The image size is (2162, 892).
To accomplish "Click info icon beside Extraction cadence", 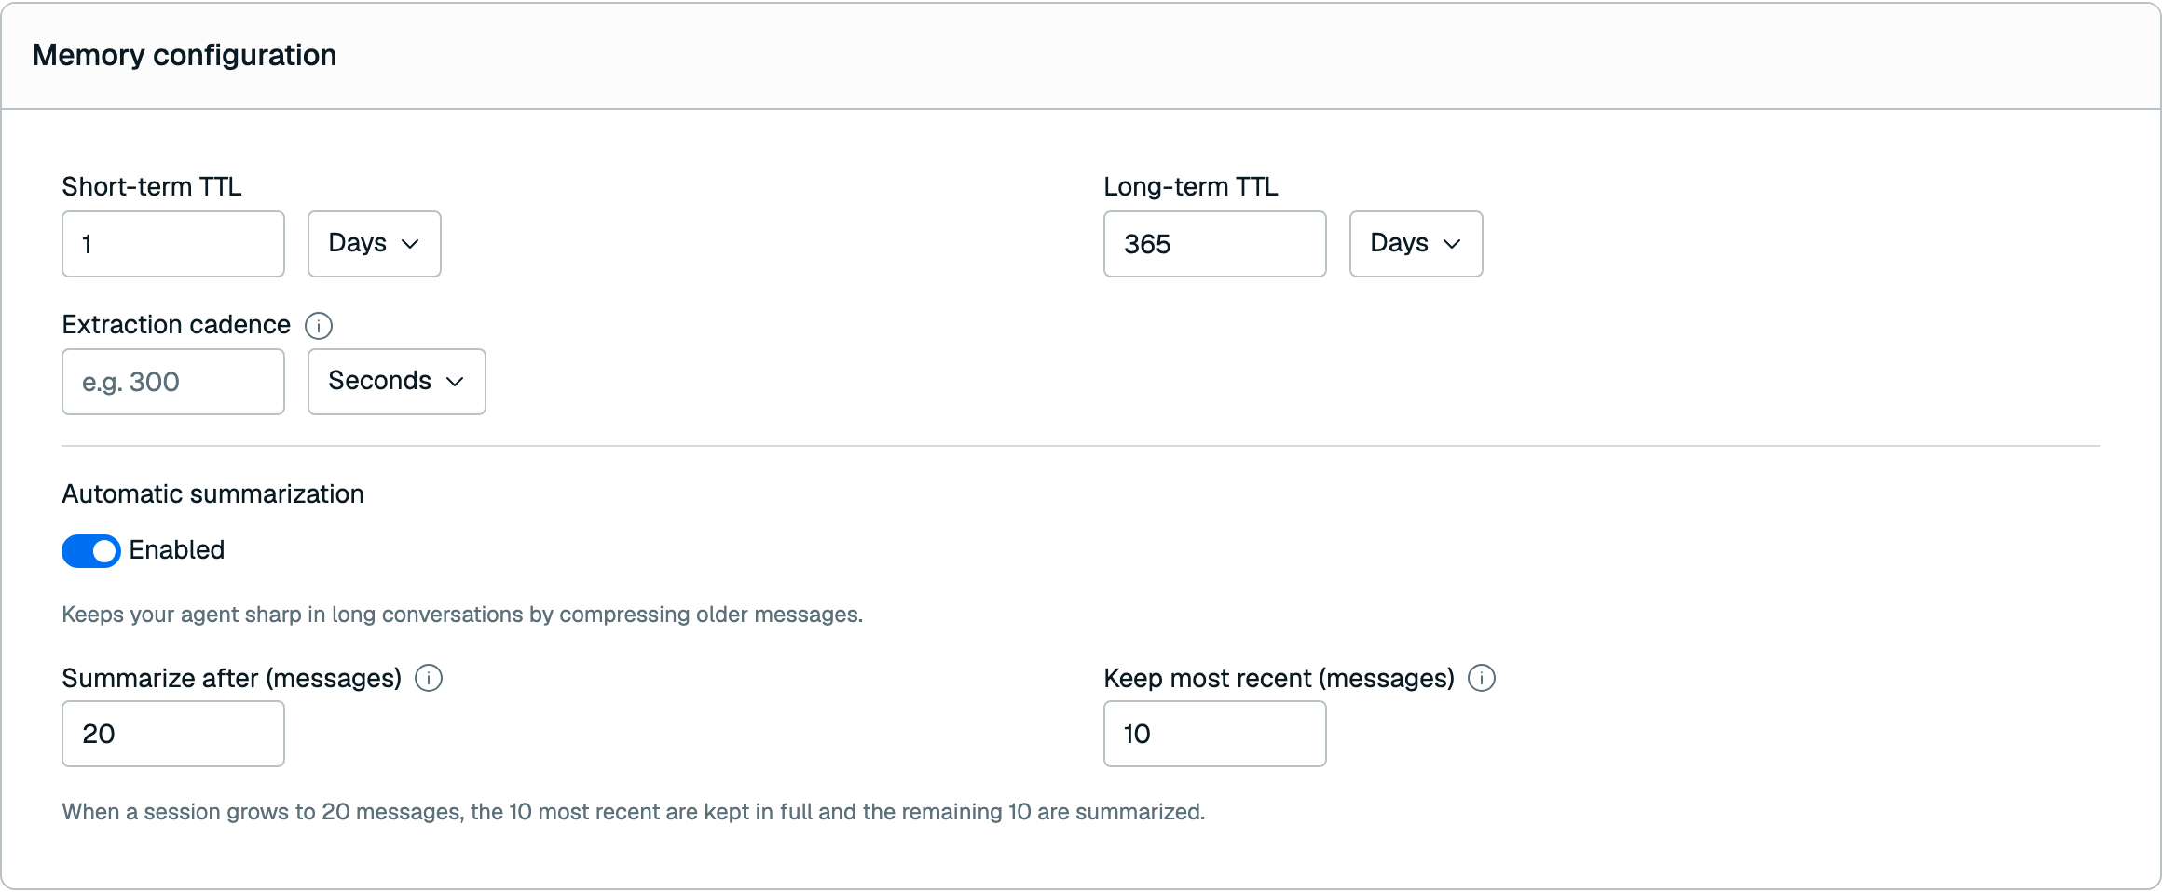I will pos(319,326).
